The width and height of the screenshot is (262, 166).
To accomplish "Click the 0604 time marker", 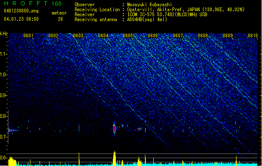I will click(x=103, y=36).
